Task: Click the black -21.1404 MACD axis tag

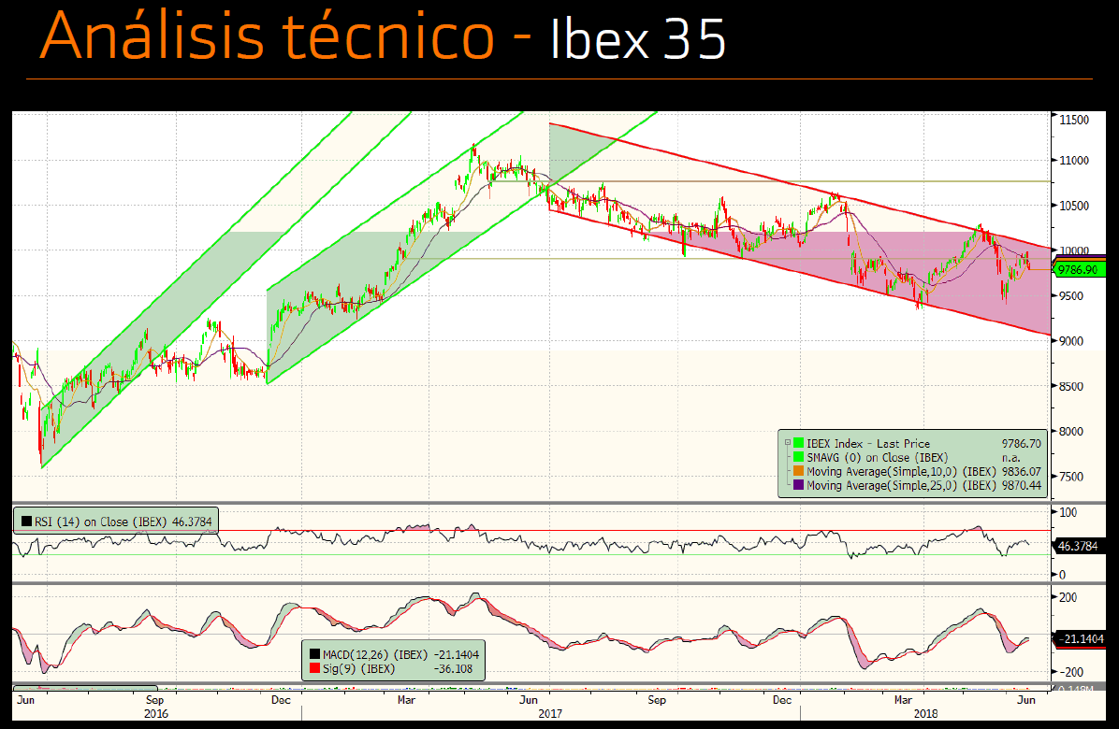Action: [1081, 638]
